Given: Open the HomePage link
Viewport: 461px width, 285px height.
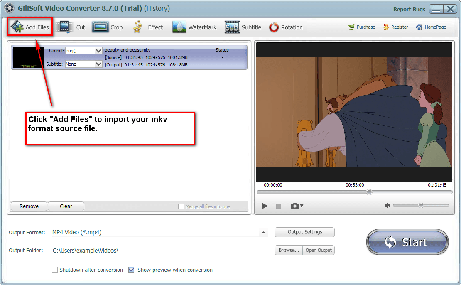Looking at the screenshot, I should tap(431, 27).
